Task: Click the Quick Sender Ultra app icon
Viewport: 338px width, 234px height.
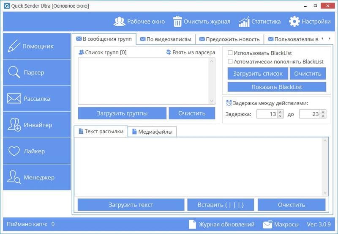Action: pyautogui.click(x=7, y=6)
